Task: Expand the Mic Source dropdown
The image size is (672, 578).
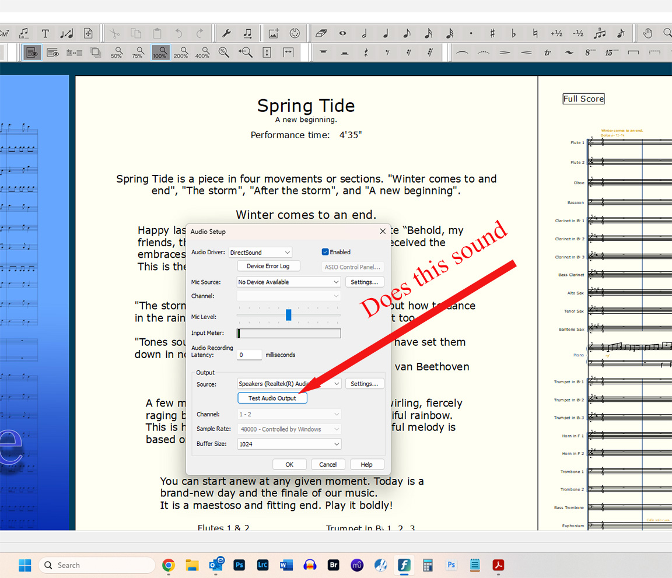Action: click(x=288, y=282)
